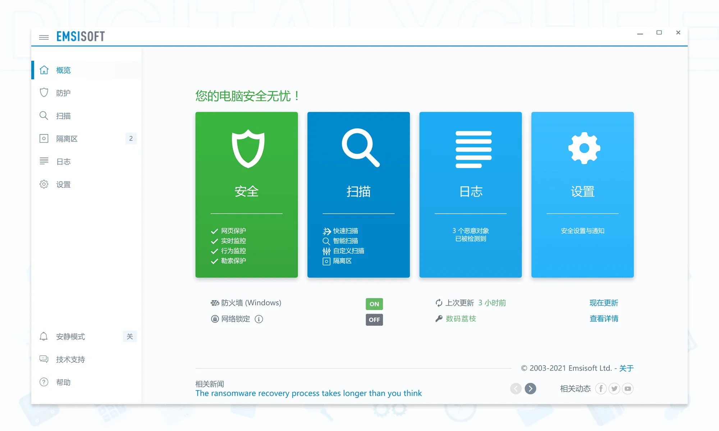This screenshot has height=431, width=719.
Task: Toggle 网络锁定 OFF switch
Action: (x=374, y=320)
